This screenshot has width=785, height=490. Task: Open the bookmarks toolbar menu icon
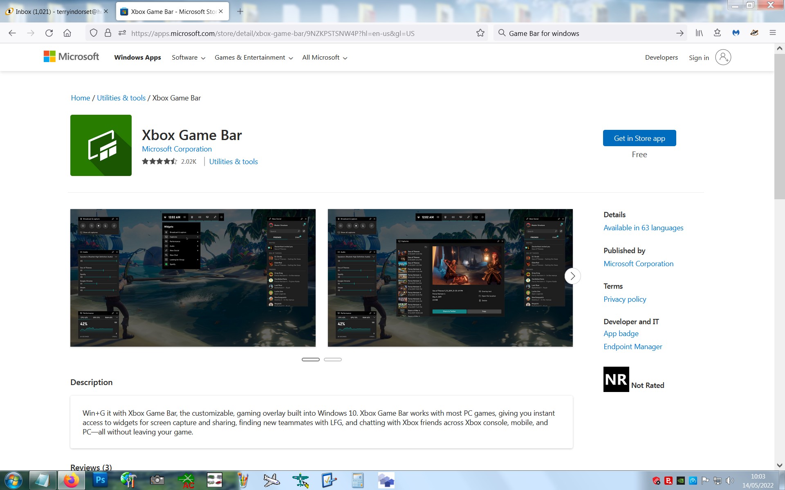pyautogui.click(x=717, y=33)
